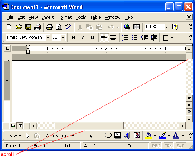This screenshot has height=156, width=195.
Task: Print the document with the printer icon
Action: click(49, 27)
